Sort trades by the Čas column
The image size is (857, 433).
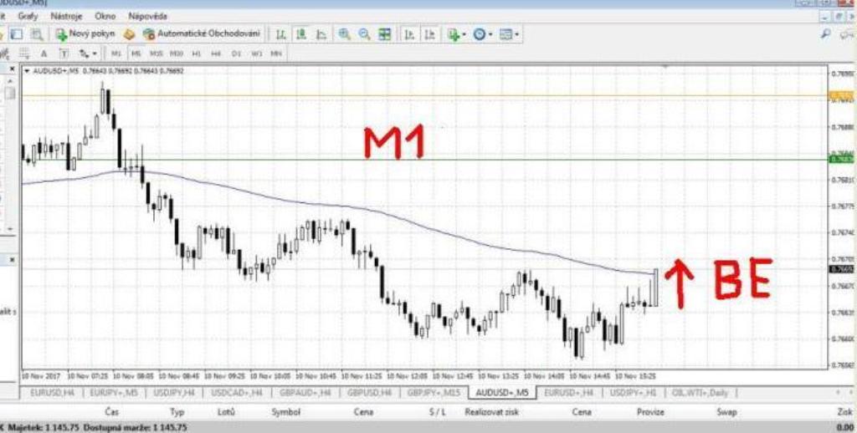(111, 412)
